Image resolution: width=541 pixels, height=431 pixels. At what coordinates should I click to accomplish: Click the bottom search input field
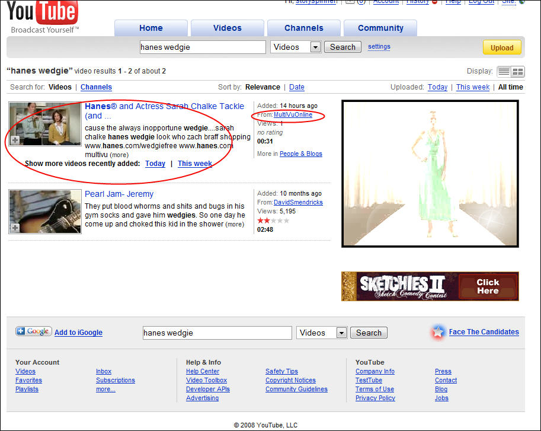(x=217, y=333)
